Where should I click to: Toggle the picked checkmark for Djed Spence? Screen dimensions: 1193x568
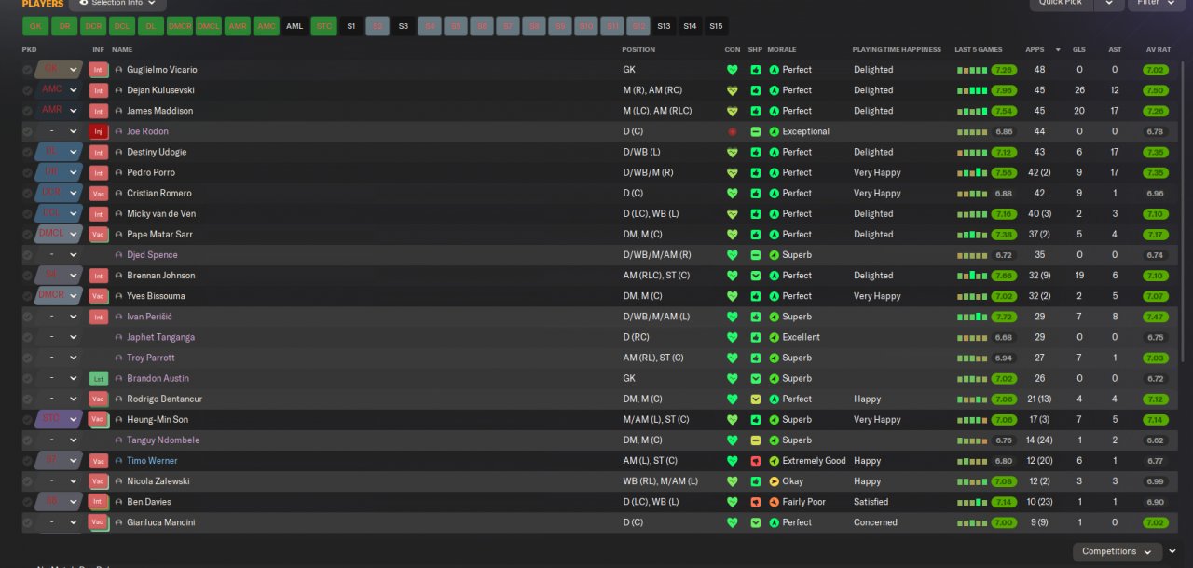[27, 255]
